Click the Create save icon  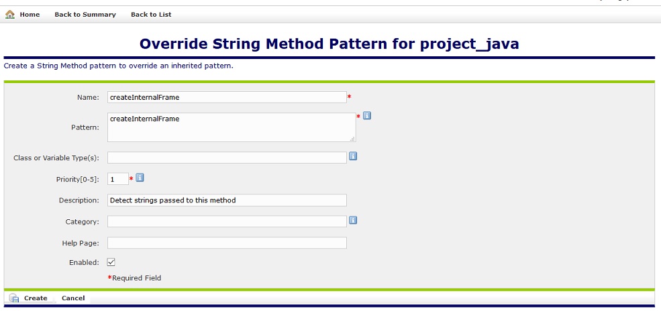click(13, 298)
